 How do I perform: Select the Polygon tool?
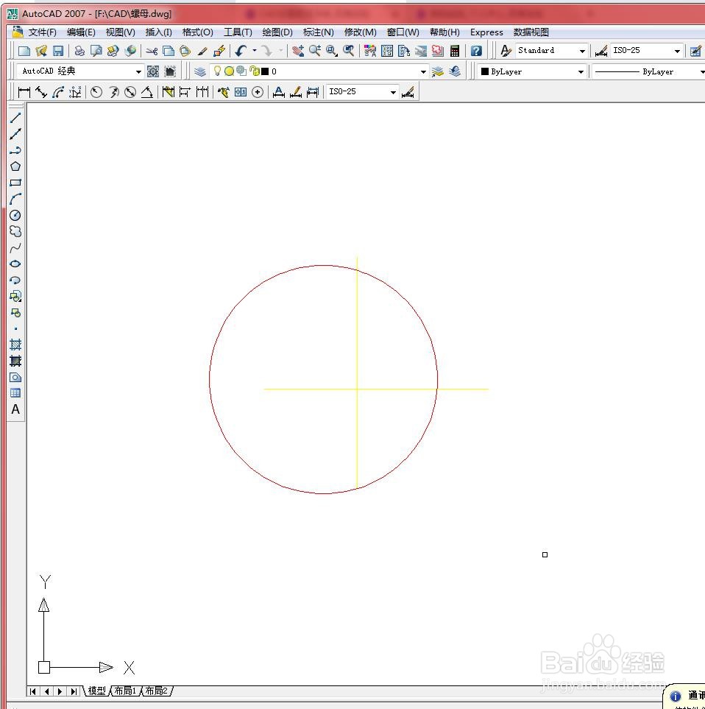15,166
